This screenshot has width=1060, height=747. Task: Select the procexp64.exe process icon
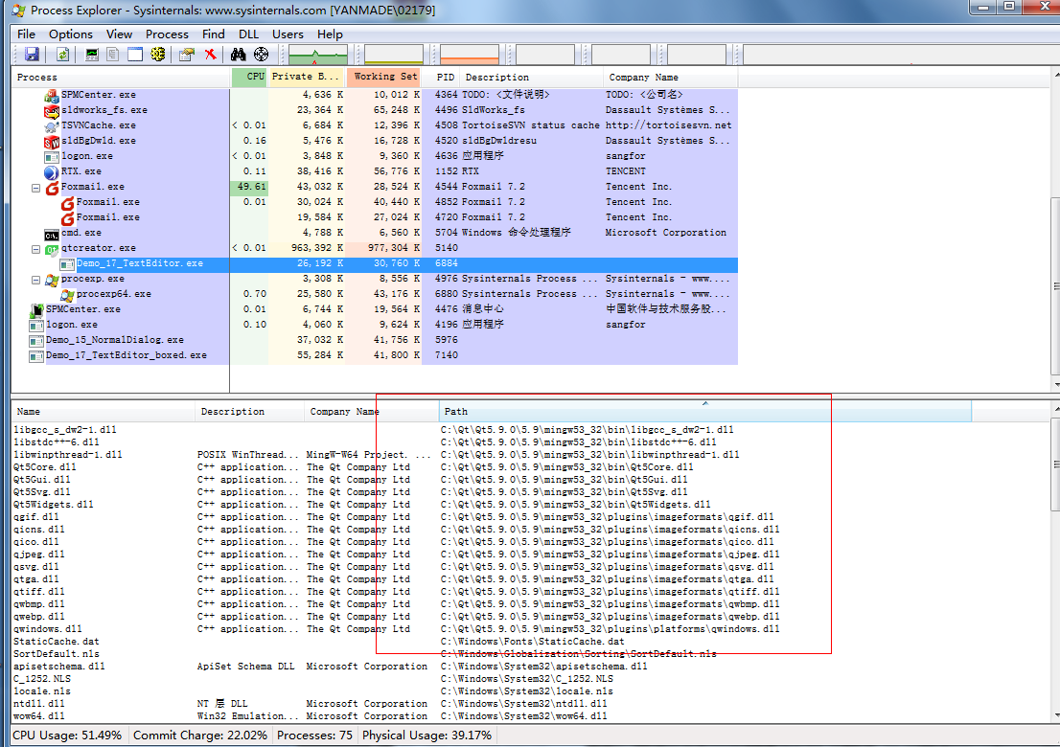coord(67,295)
